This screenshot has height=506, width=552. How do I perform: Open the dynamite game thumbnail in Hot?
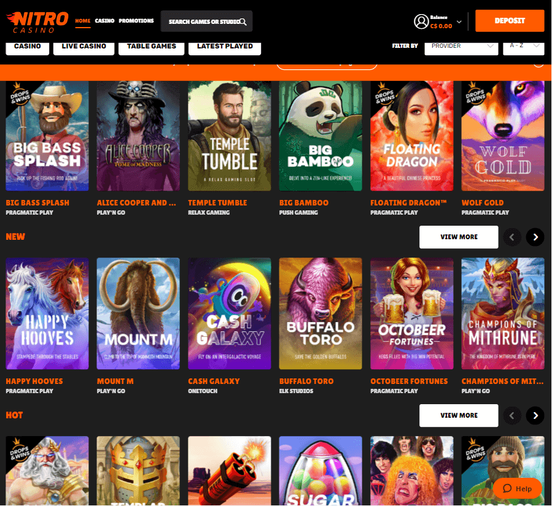(x=230, y=471)
